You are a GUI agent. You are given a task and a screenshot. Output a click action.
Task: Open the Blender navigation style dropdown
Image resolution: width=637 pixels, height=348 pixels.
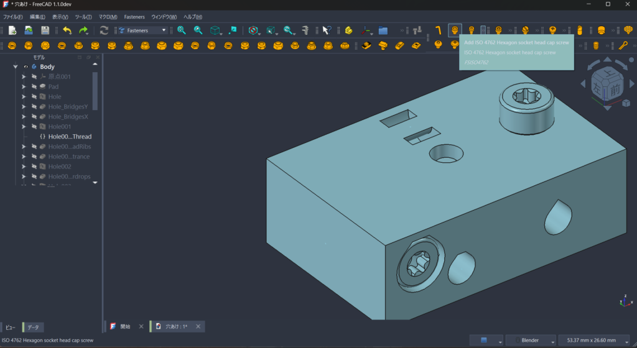point(530,341)
